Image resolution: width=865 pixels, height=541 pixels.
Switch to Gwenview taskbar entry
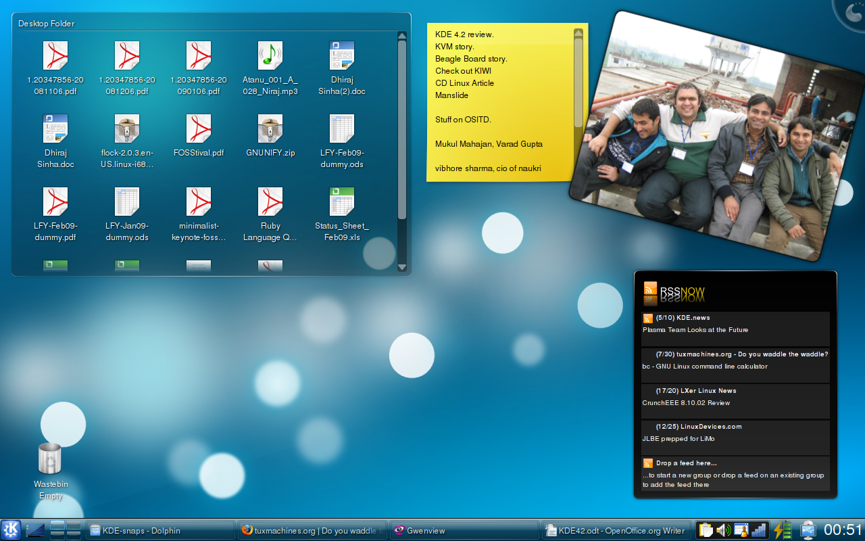[x=464, y=531]
